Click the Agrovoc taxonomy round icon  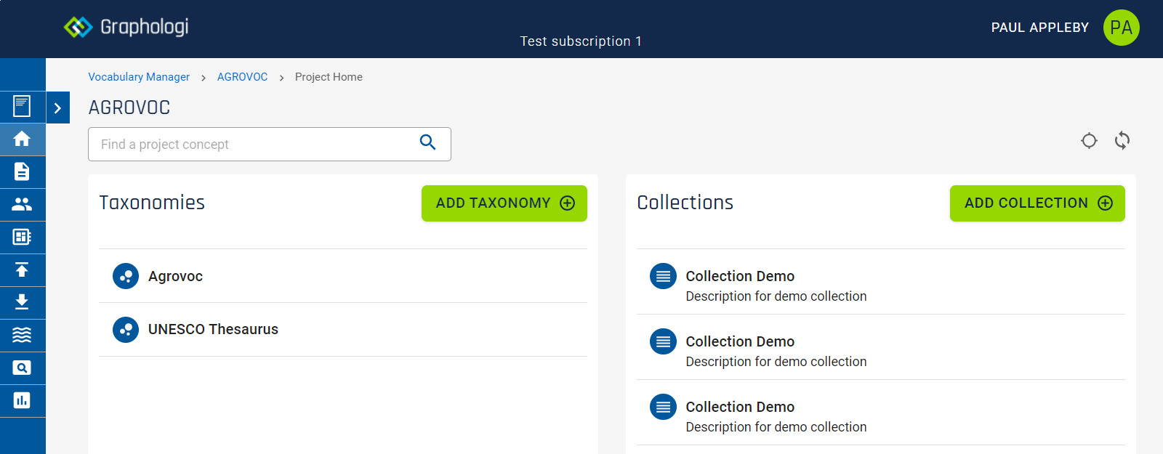pyautogui.click(x=126, y=276)
